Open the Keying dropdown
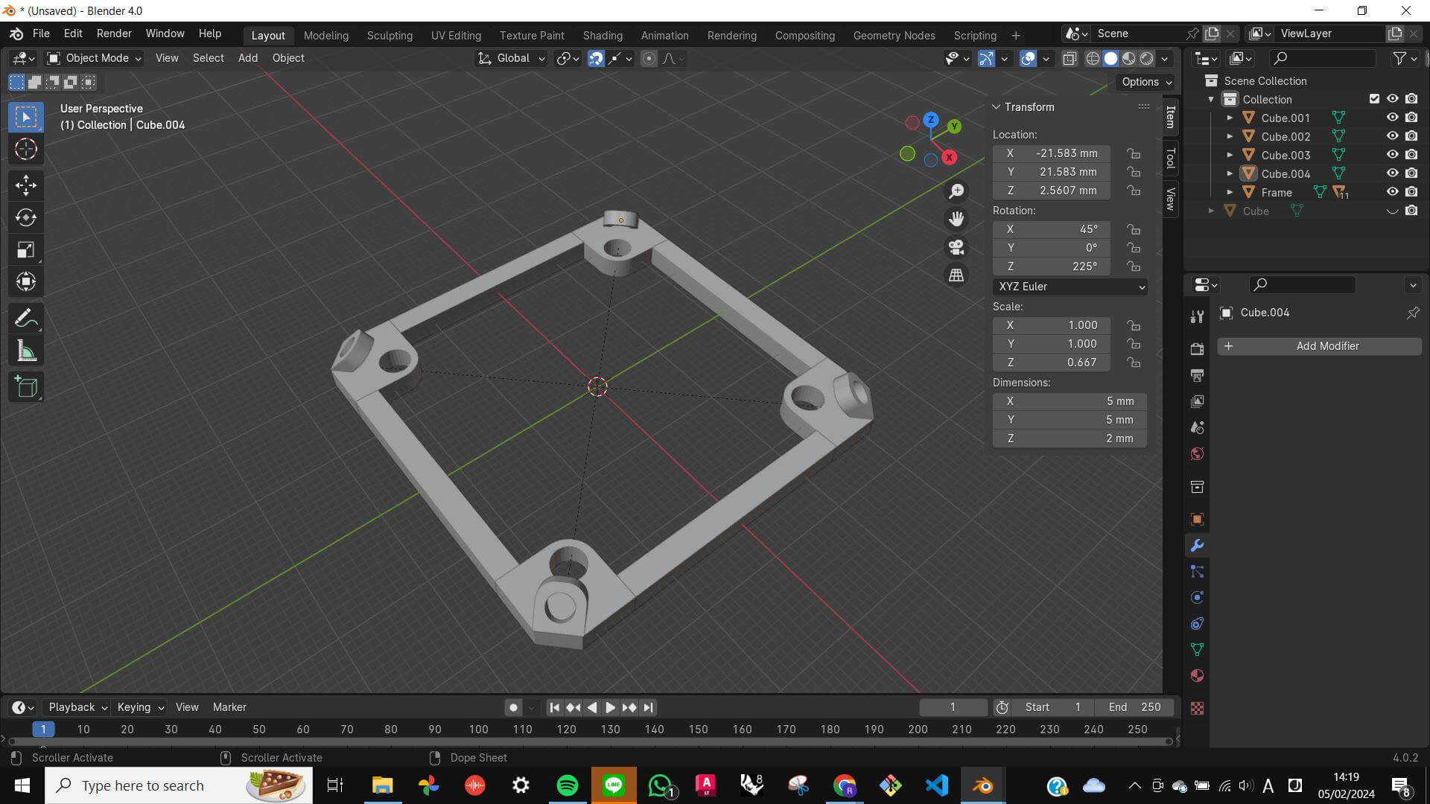The image size is (1430, 804). (x=140, y=707)
